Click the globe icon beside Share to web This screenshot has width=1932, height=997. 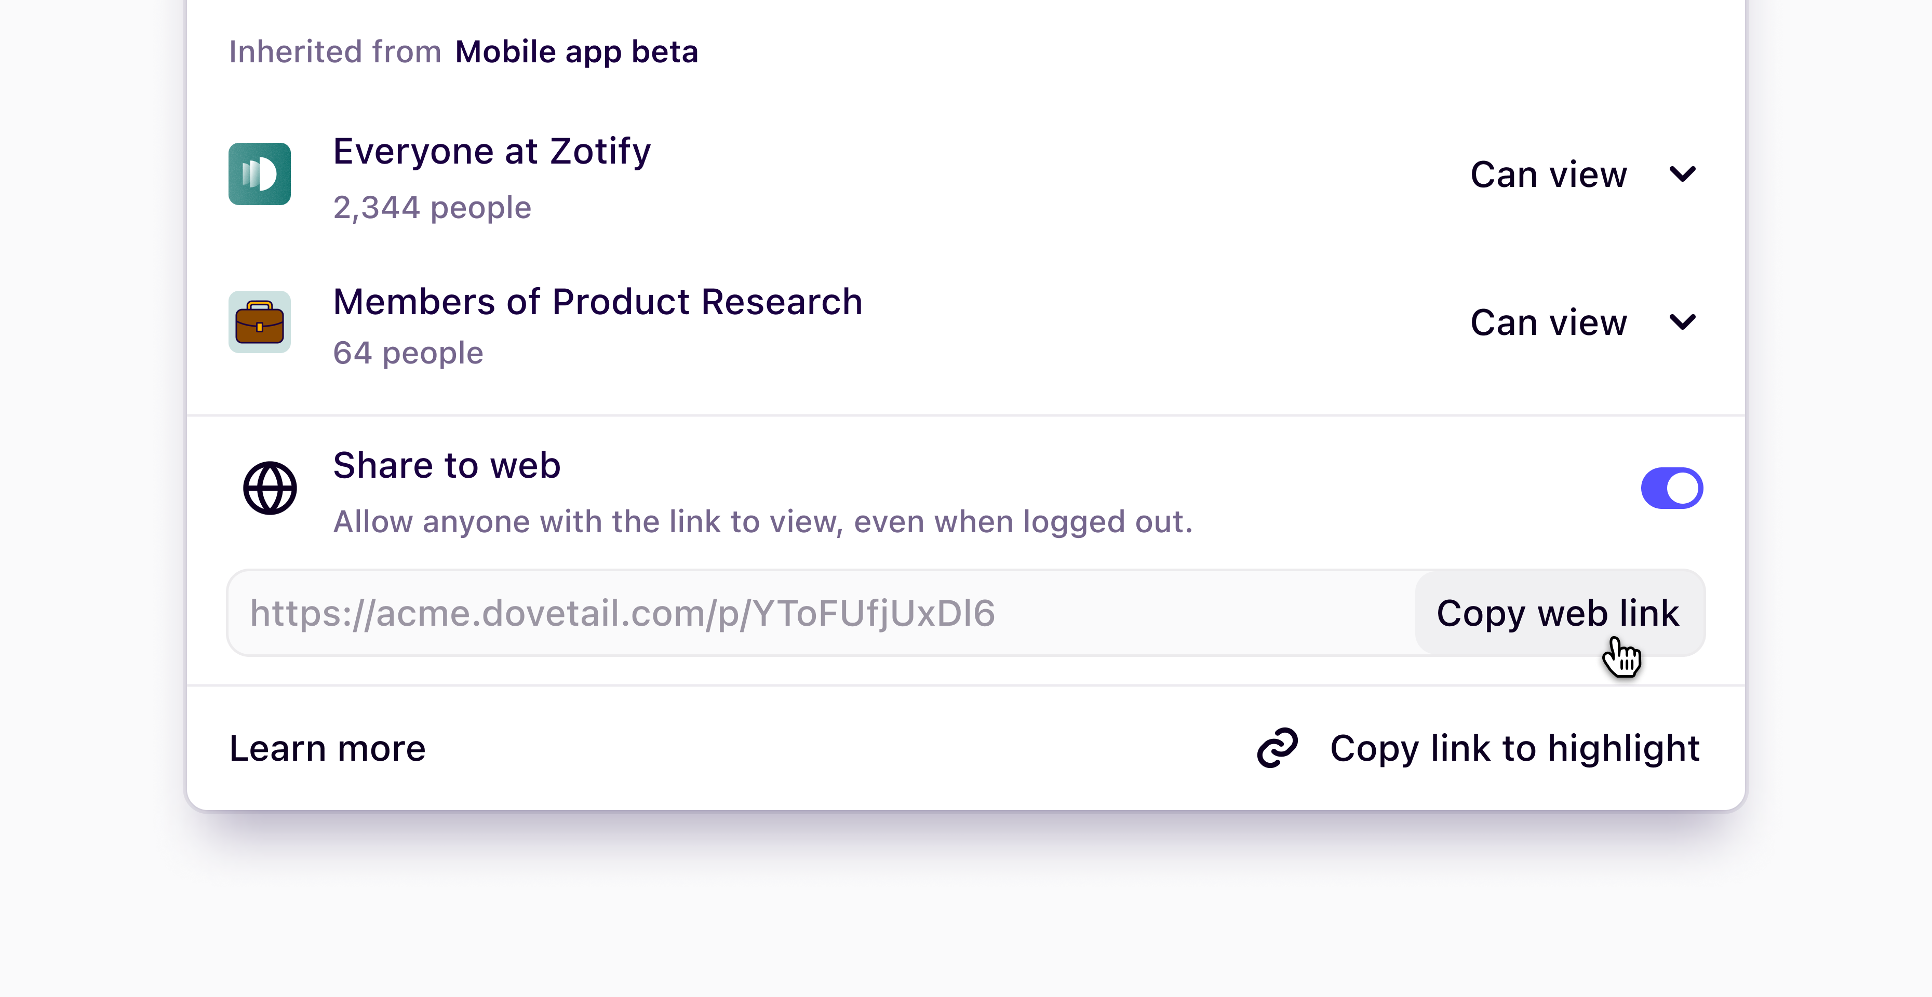[x=270, y=488]
